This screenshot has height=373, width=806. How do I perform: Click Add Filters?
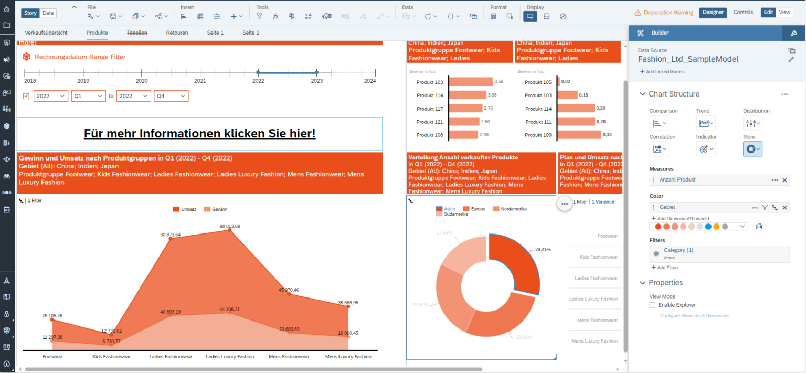tap(664, 268)
